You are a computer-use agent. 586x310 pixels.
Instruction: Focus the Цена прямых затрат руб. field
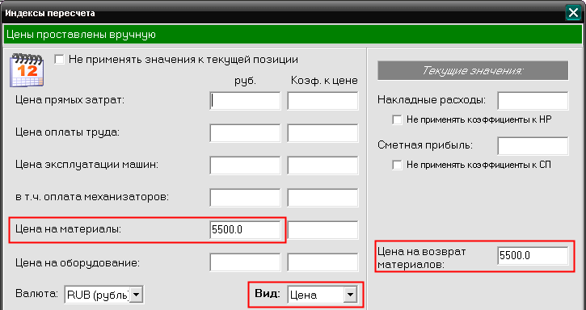click(245, 101)
